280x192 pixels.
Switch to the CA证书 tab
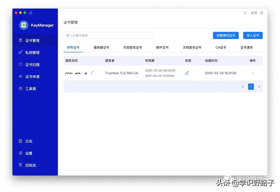point(220,48)
